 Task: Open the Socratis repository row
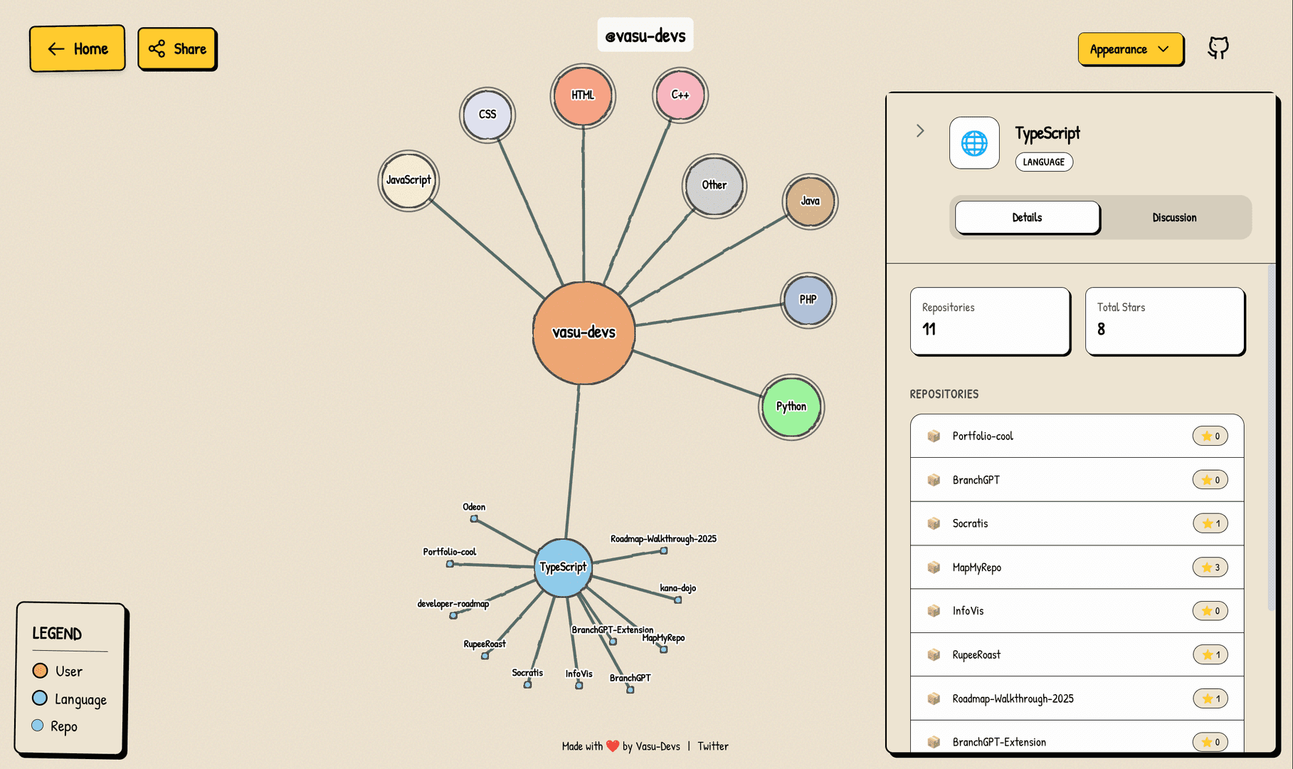1076,523
